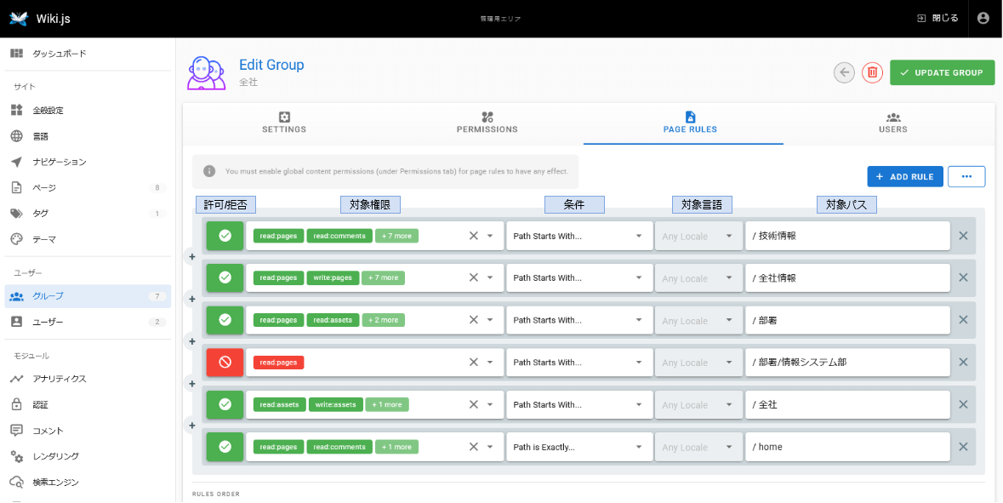Delete the /home rule with its X icon
Screen dimensions: 1003x503
[x=963, y=447]
